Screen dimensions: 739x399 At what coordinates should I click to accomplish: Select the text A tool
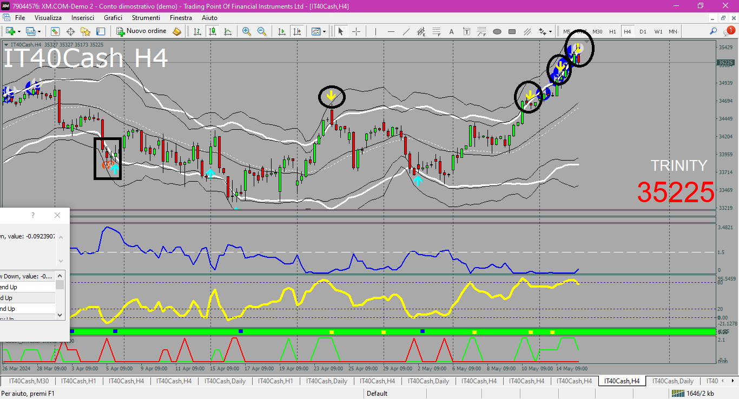coord(451,31)
